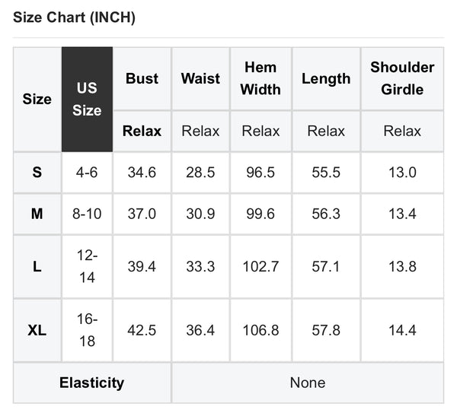Click the Size Chart (INCH) heading
Screen dimensions: 457x416
point(75,17)
